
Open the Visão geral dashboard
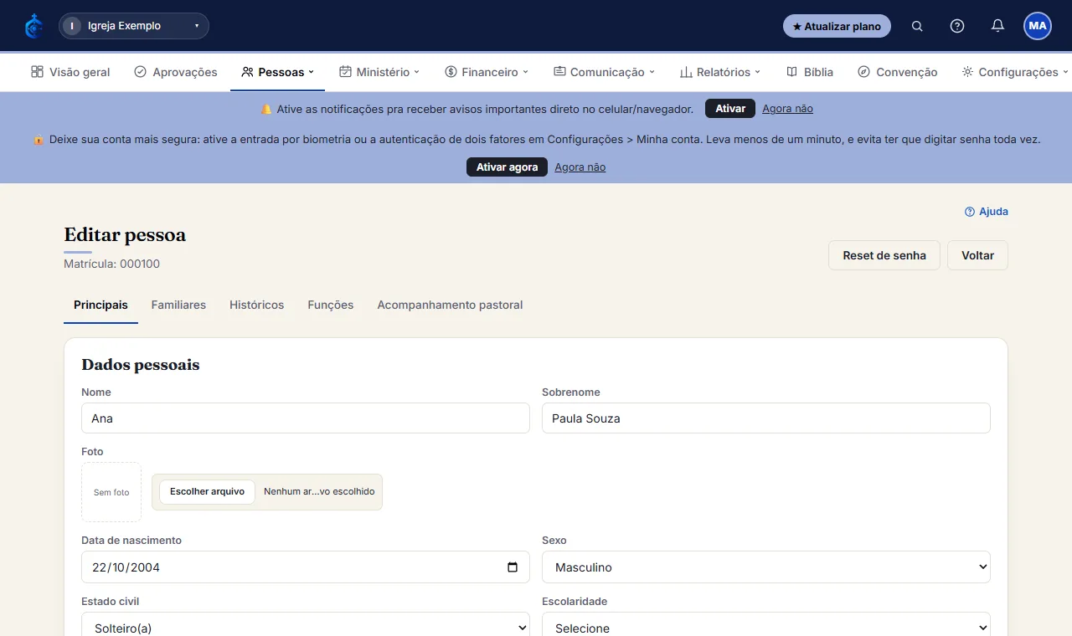70,72
